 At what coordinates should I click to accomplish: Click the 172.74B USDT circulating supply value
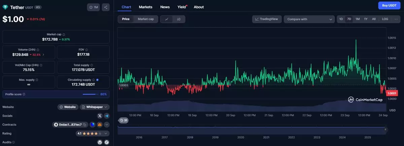click(83, 85)
